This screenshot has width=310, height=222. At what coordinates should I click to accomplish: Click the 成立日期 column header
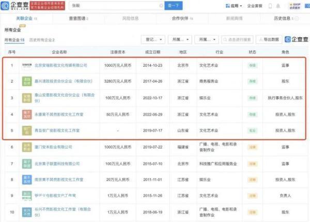point(152,52)
